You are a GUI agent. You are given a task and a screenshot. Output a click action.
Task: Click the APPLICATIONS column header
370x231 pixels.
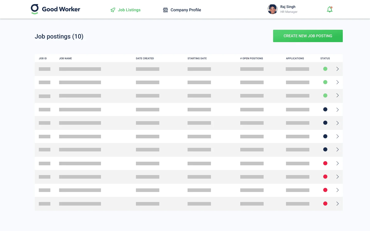(295, 59)
